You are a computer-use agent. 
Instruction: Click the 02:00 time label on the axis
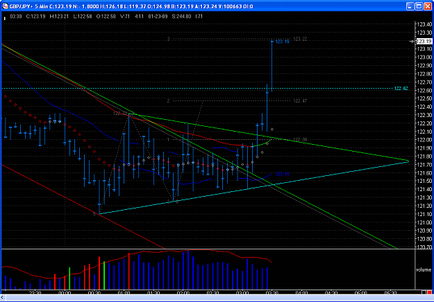click(x=183, y=292)
